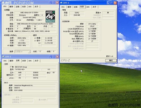Click the L1 指令 cache value
Viewport: 141px width, 108px height.
(x=49, y=40)
